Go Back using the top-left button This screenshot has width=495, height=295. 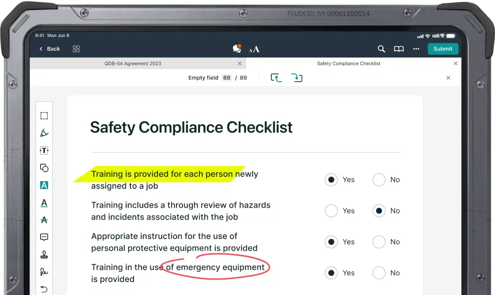[49, 49]
